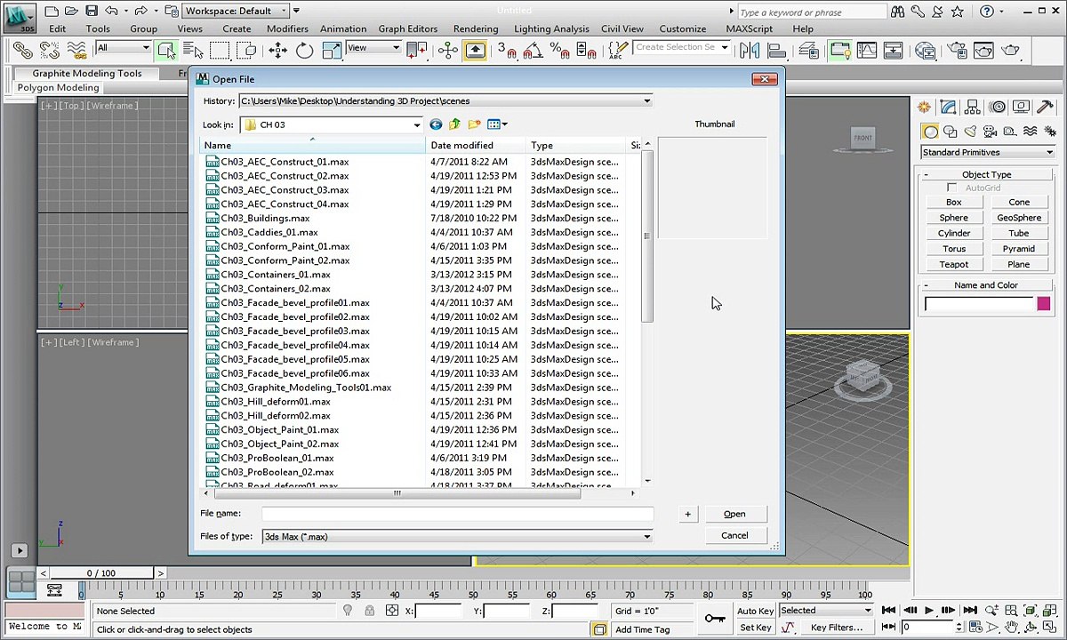Toggle Percent Snap button
Viewport: 1067px width, 640px height.
tap(559, 51)
